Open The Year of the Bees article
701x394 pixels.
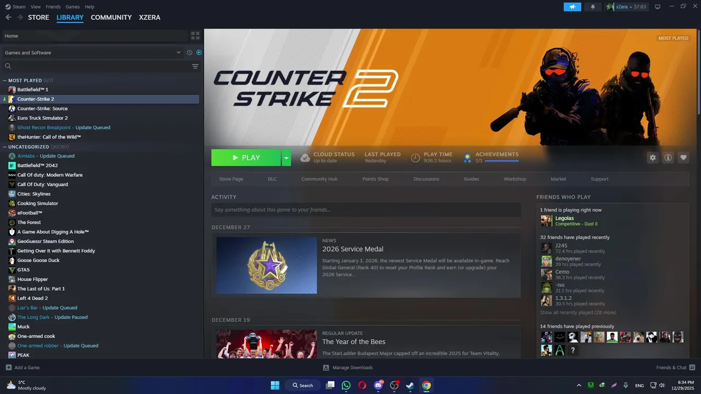(354, 341)
